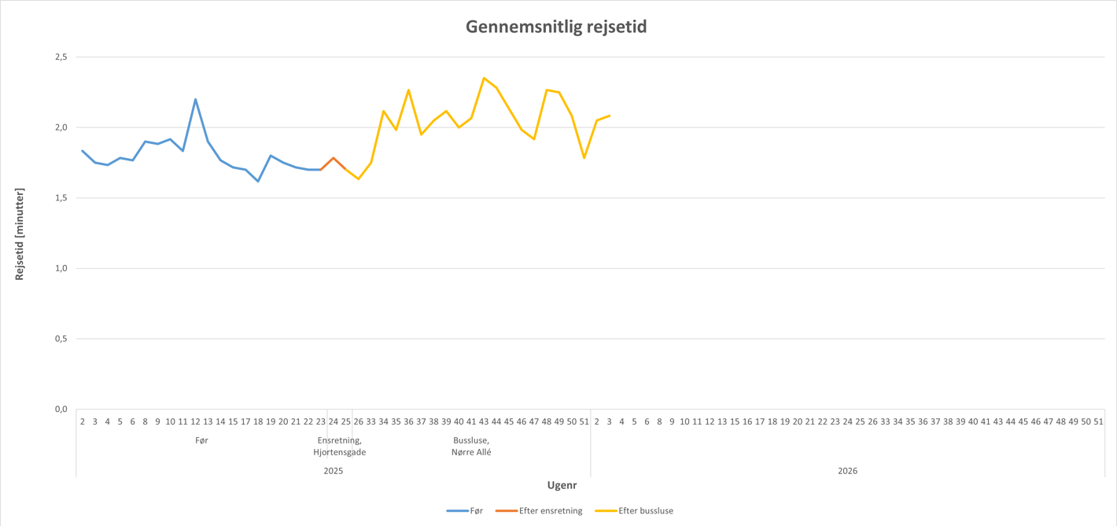
Task: Click the 0,0 value on the vertical axis
Action: [x=61, y=409]
